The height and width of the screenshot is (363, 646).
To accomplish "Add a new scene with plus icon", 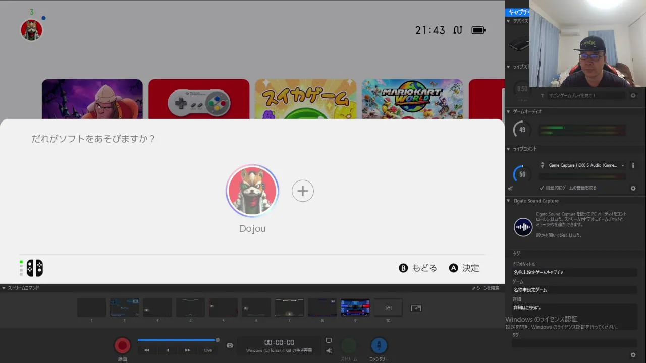I will coord(416,308).
